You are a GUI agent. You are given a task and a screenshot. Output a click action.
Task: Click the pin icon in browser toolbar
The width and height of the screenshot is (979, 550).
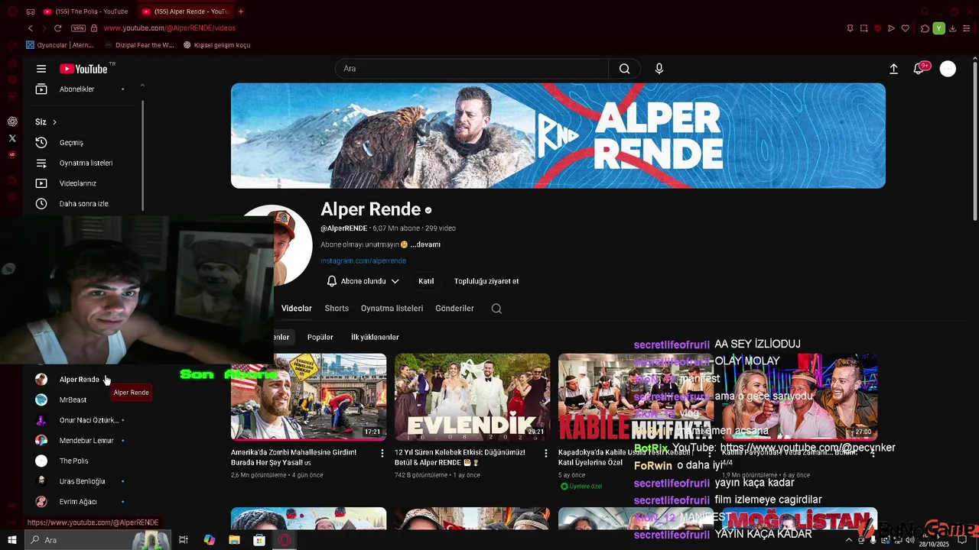(x=850, y=28)
